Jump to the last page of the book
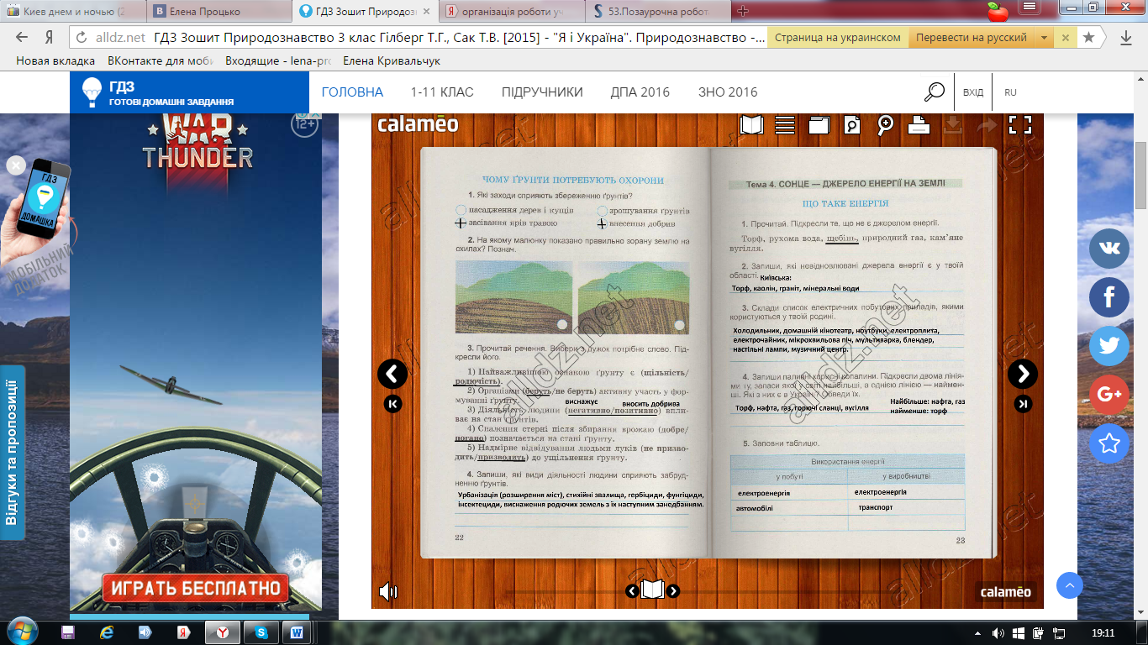This screenshot has width=1148, height=645. pyautogui.click(x=1023, y=404)
